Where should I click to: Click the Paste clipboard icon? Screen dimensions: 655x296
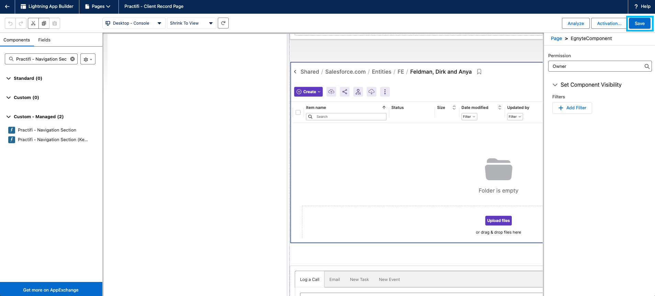pos(55,23)
